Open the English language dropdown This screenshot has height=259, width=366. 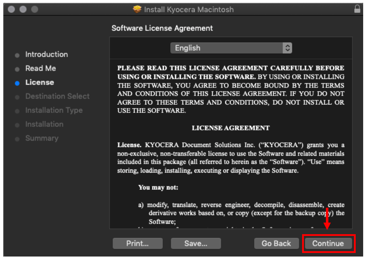click(x=231, y=48)
